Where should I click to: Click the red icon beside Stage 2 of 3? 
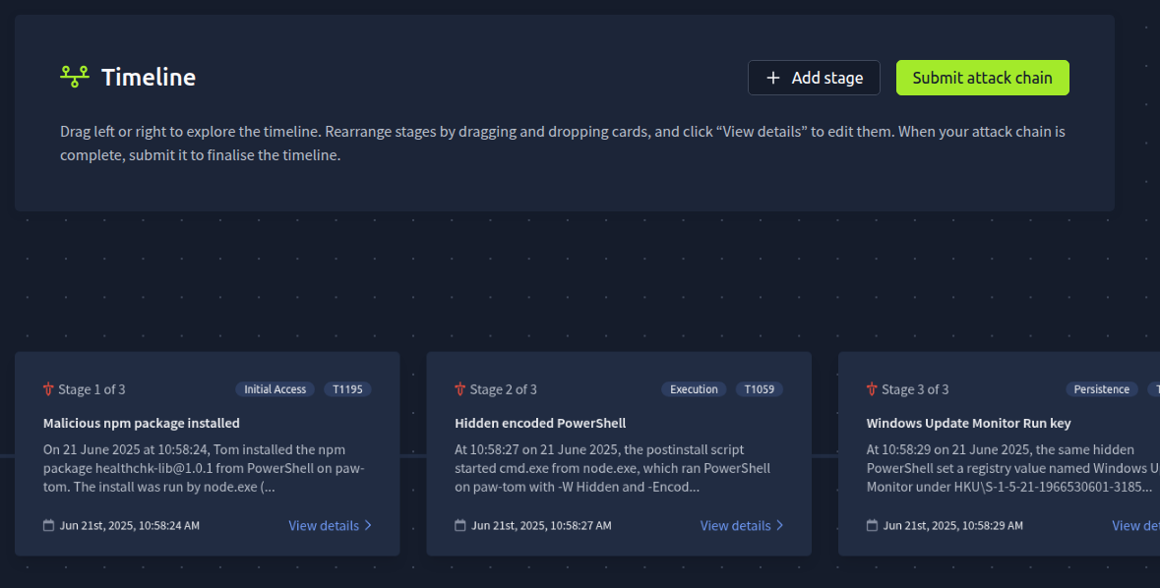coord(459,389)
